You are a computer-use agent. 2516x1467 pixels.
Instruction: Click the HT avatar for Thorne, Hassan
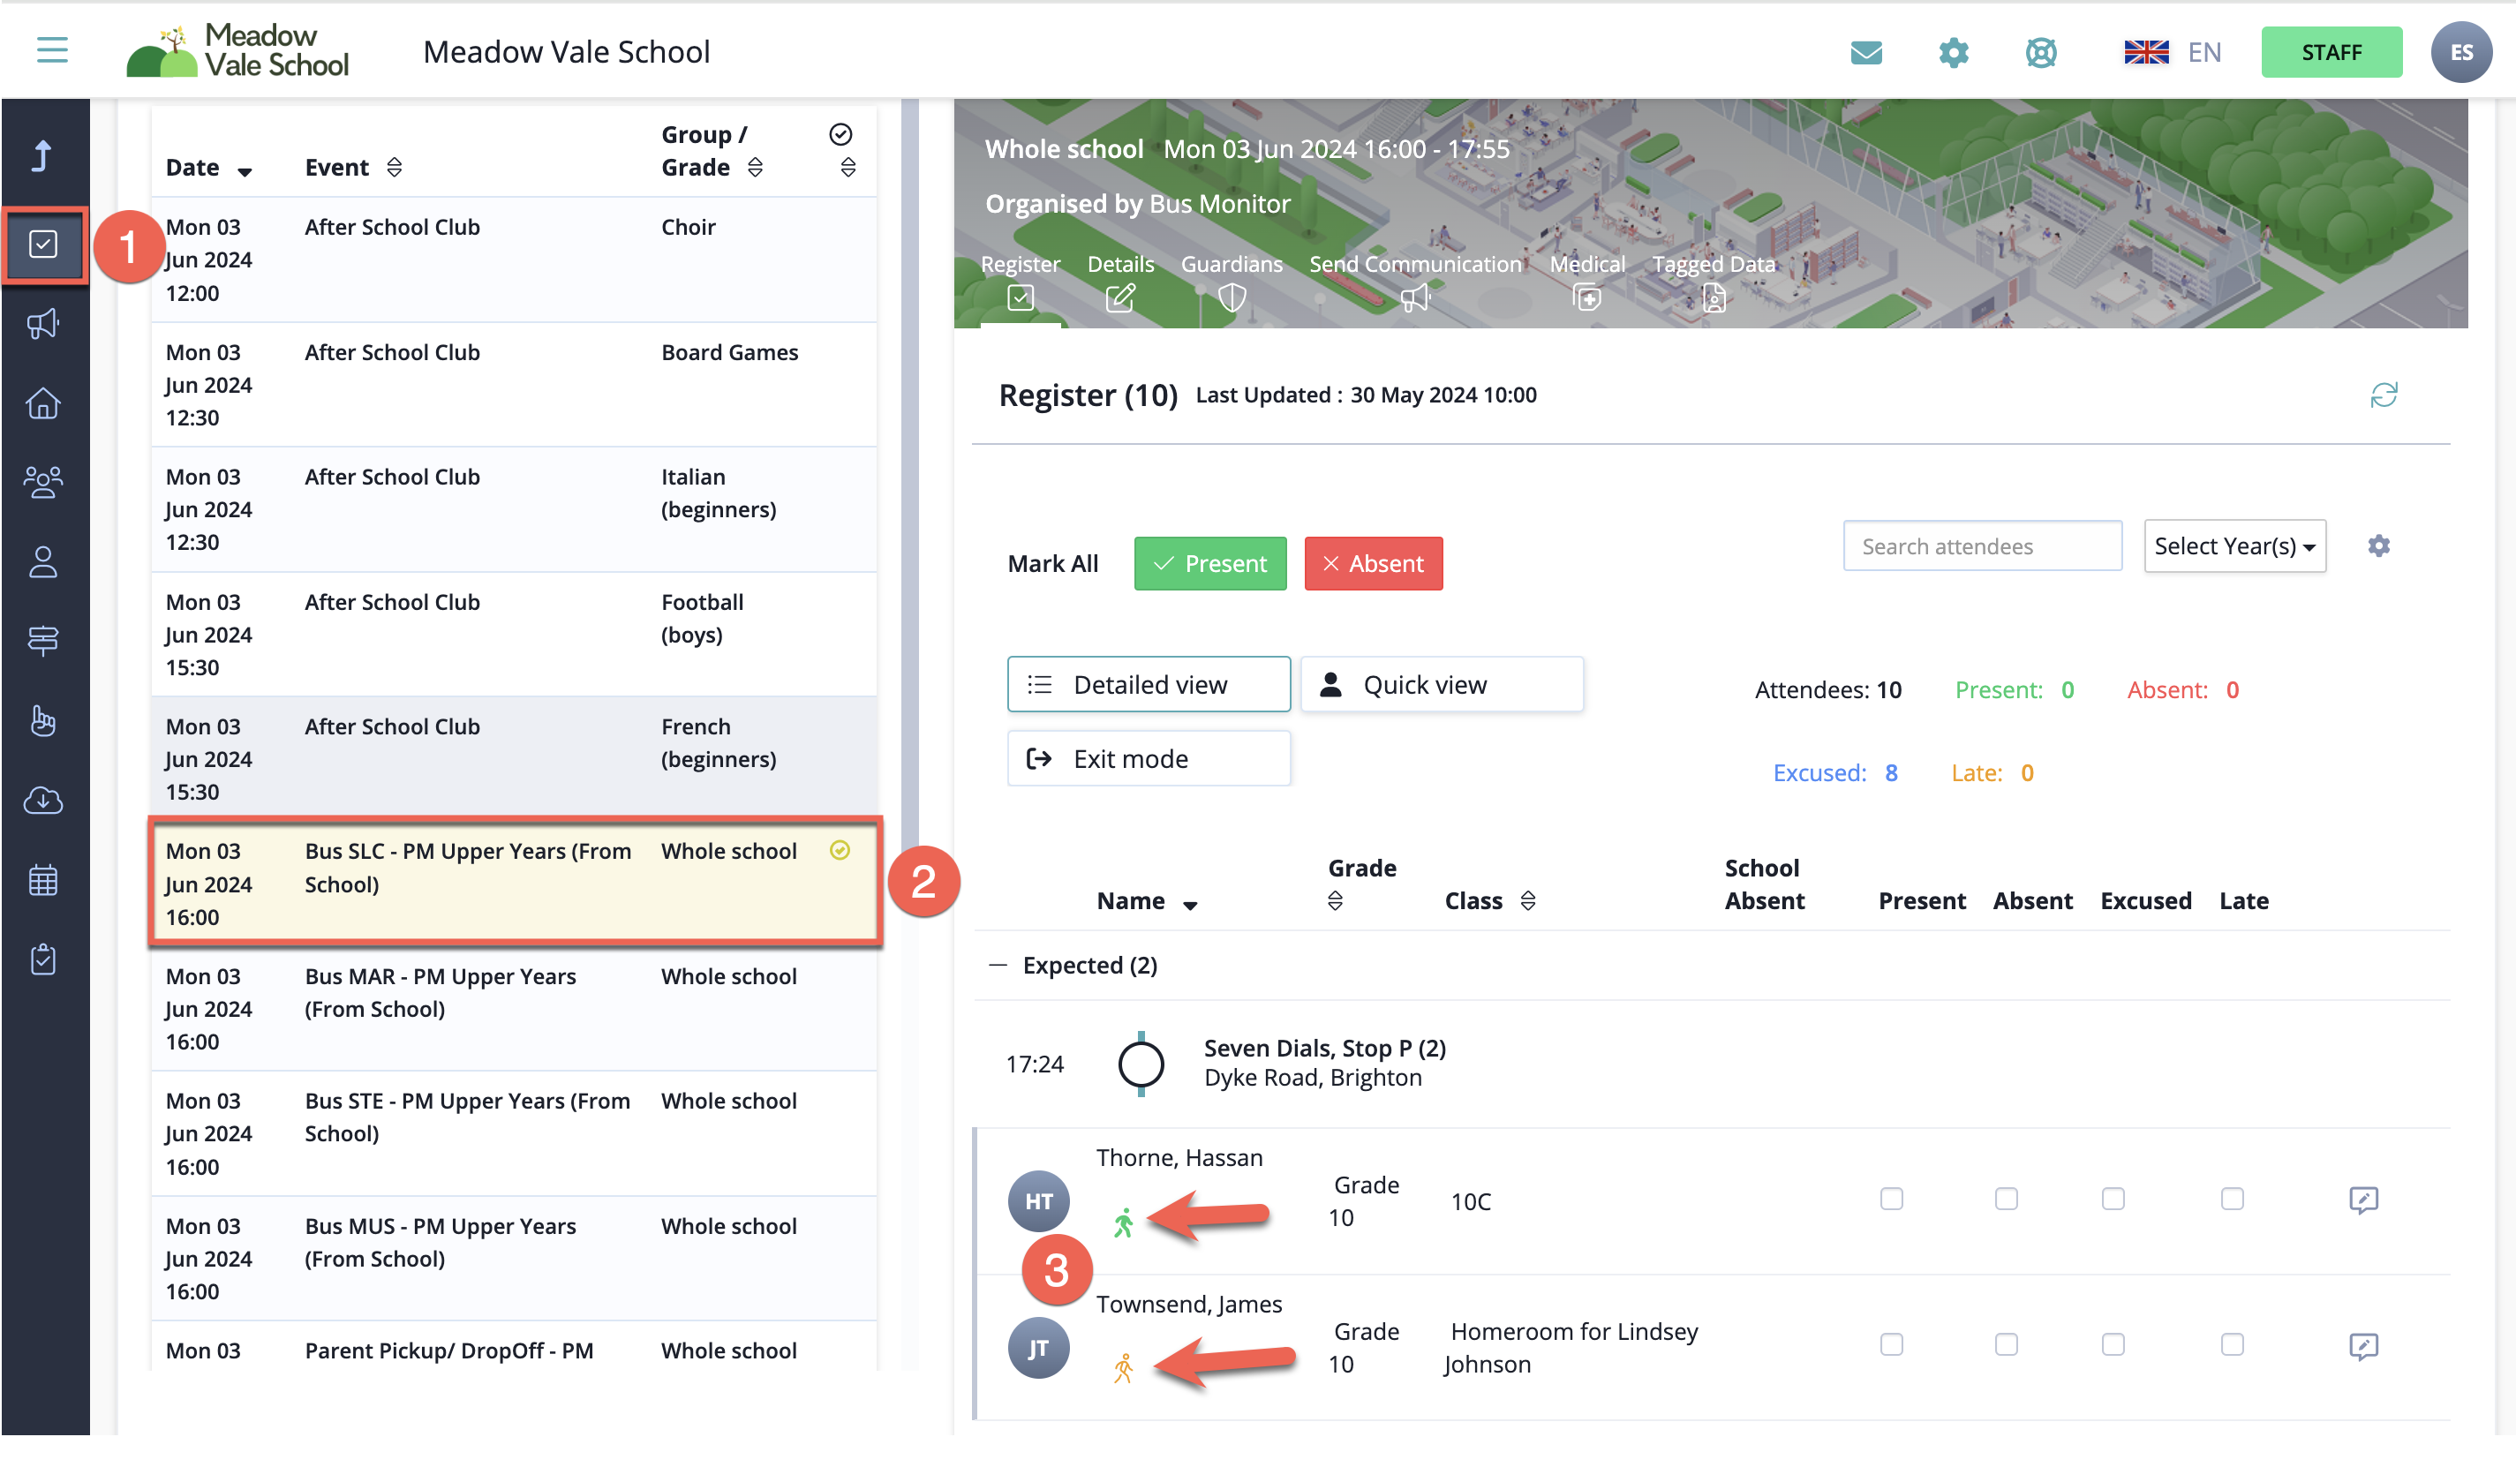click(1038, 1201)
